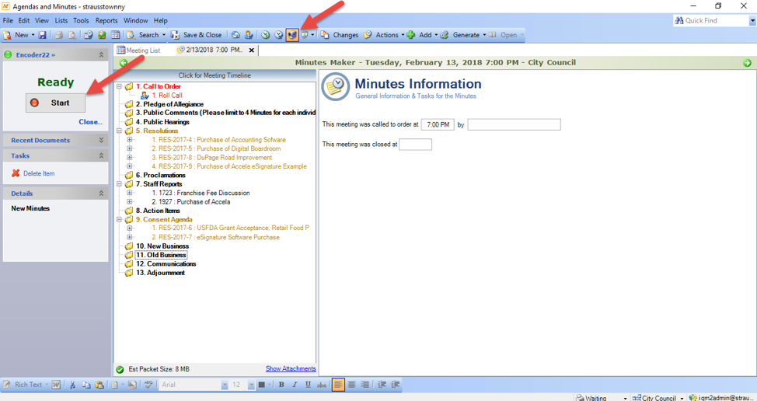This screenshot has width=757, height=401.
Task: Expand the Recent Documents panel chevron
Action: (x=101, y=140)
